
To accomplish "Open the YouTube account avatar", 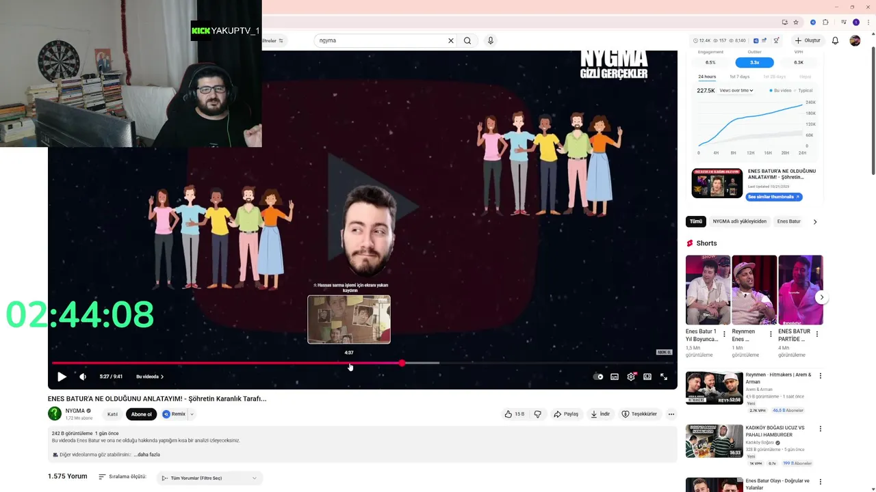I will (x=855, y=40).
